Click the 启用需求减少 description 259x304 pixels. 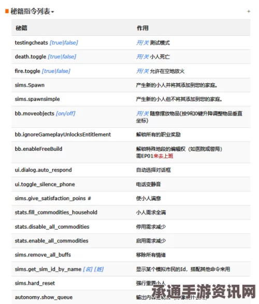pos(151,241)
